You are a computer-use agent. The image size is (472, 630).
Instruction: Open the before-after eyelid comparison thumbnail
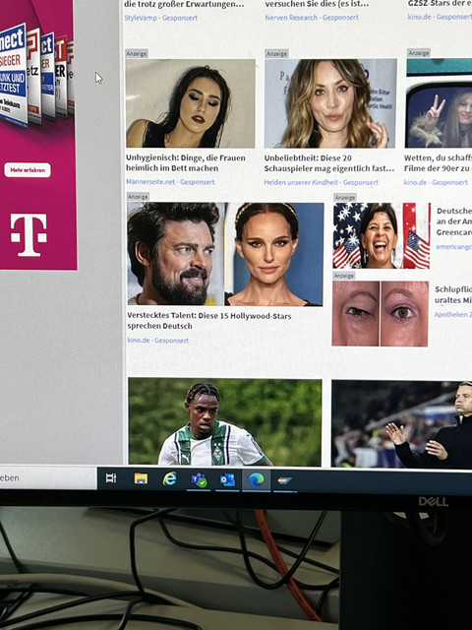[x=381, y=313]
